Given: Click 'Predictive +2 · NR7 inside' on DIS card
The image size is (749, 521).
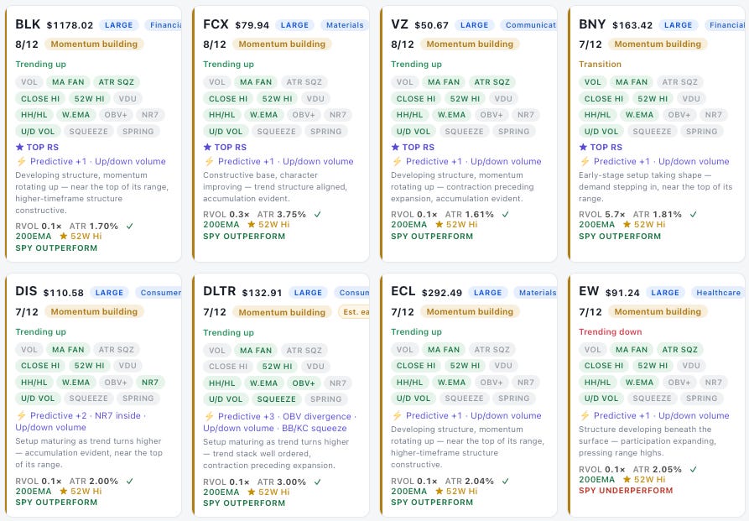Looking at the screenshot, I should point(86,415).
